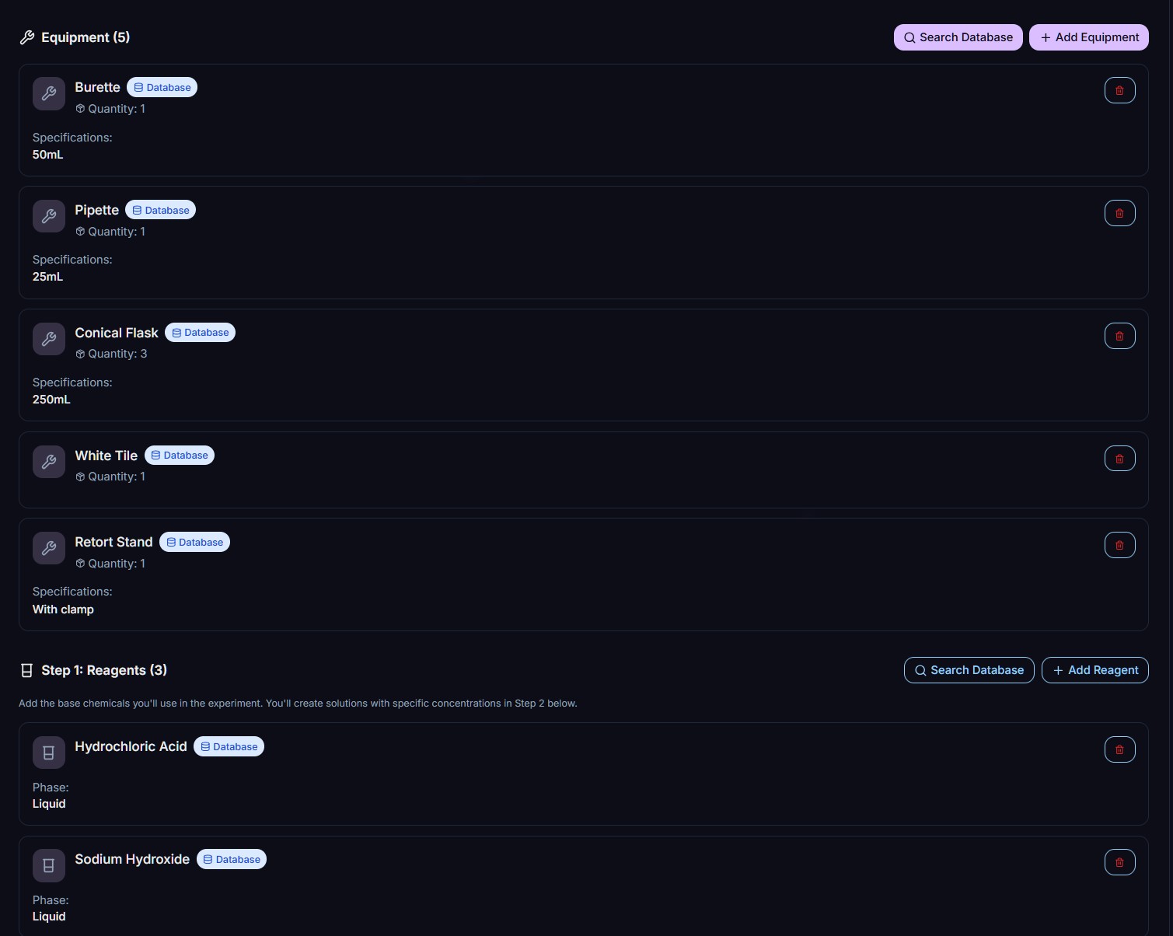Click the Burette wrench icon

49,94
